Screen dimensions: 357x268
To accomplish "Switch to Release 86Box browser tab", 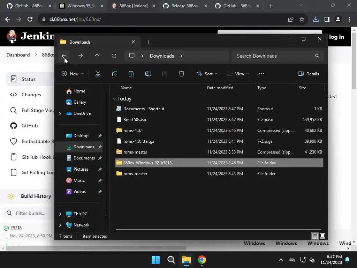I will pyautogui.click(x=184, y=6).
